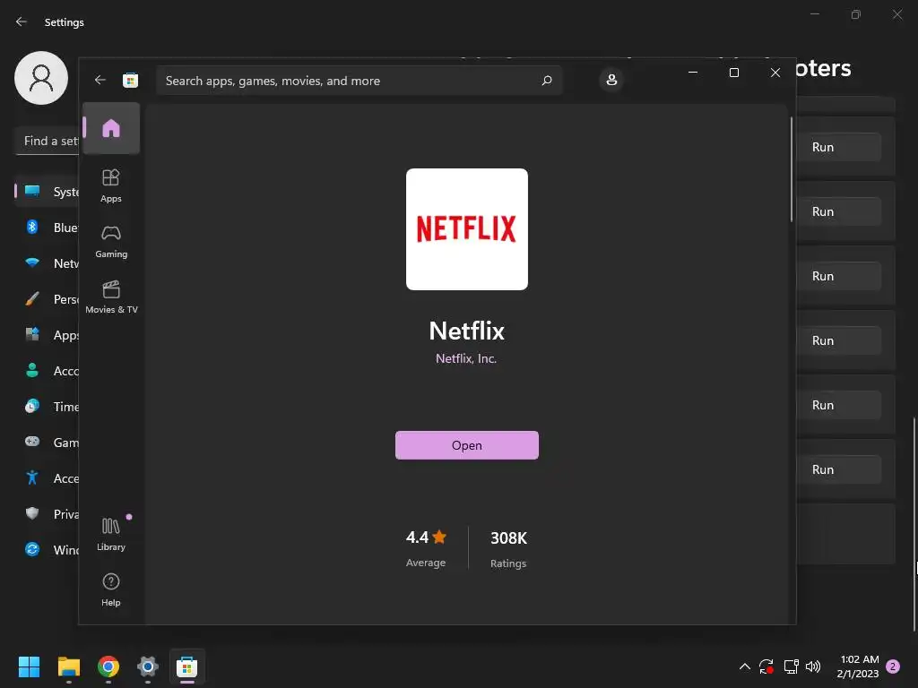918x688 pixels.
Task: Click the search magnifier icon in Store
Action: click(x=546, y=80)
